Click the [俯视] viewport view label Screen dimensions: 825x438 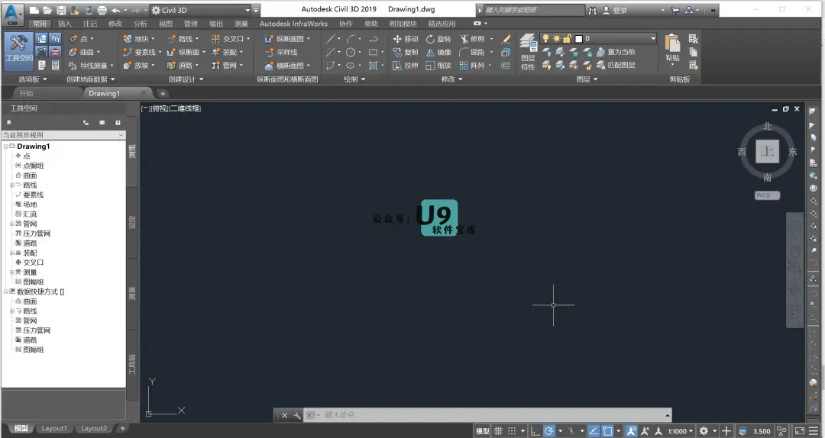pos(159,109)
